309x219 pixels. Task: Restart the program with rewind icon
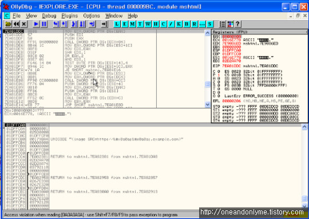point(16,24)
